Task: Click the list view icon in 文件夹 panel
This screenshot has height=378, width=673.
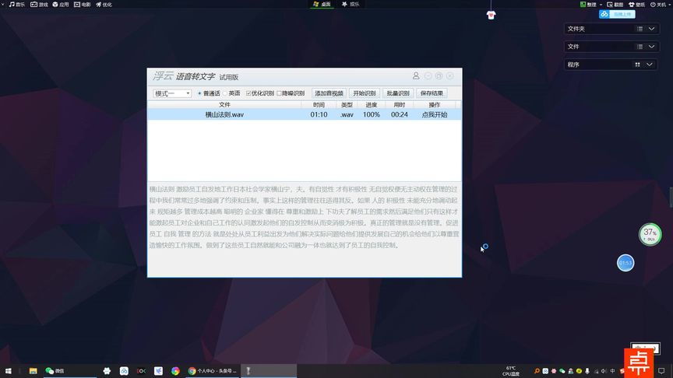Action: tap(640, 29)
